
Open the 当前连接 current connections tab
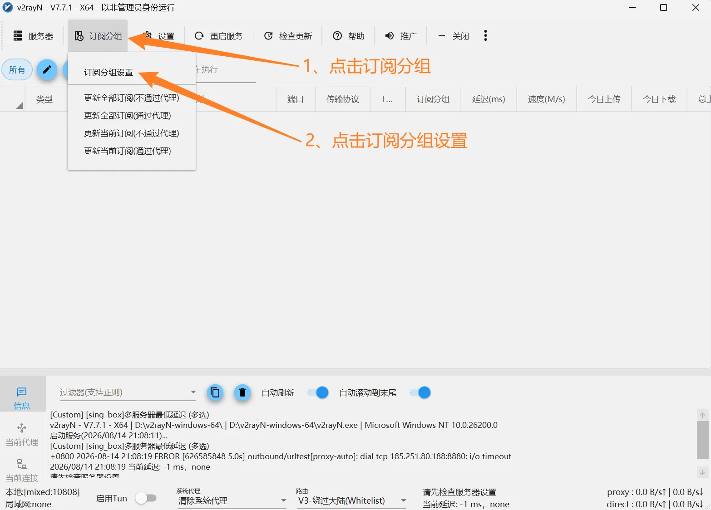[x=22, y=470]
